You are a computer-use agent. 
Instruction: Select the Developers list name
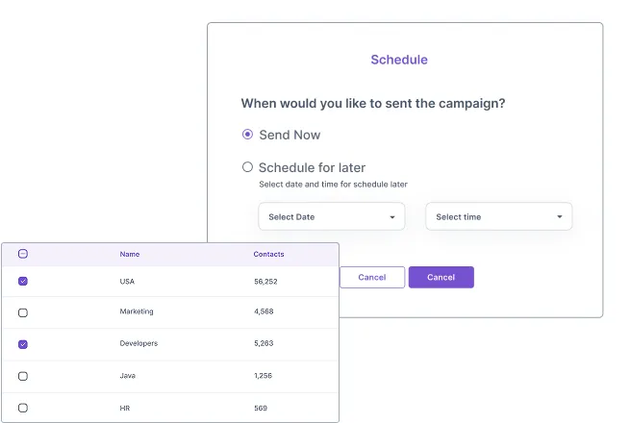[139, 343]
